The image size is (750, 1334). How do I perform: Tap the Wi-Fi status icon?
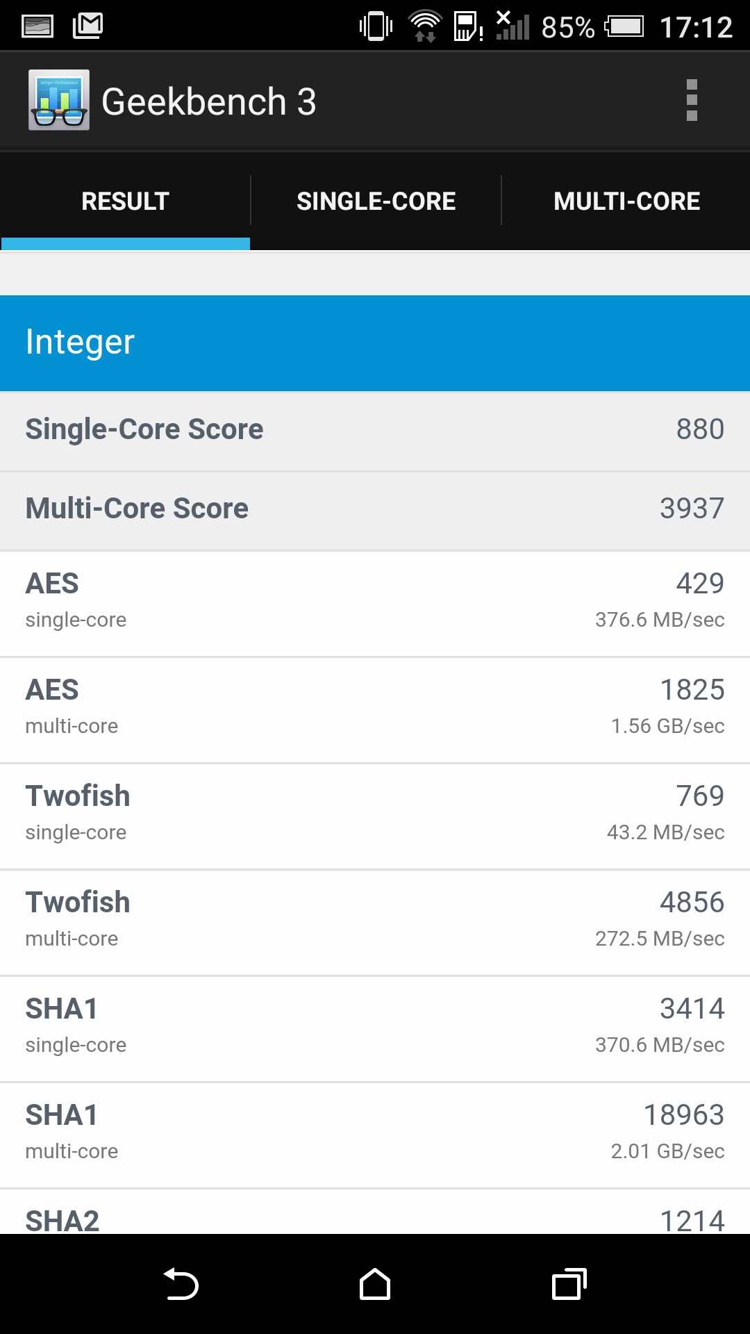click(x=424, y=26)
